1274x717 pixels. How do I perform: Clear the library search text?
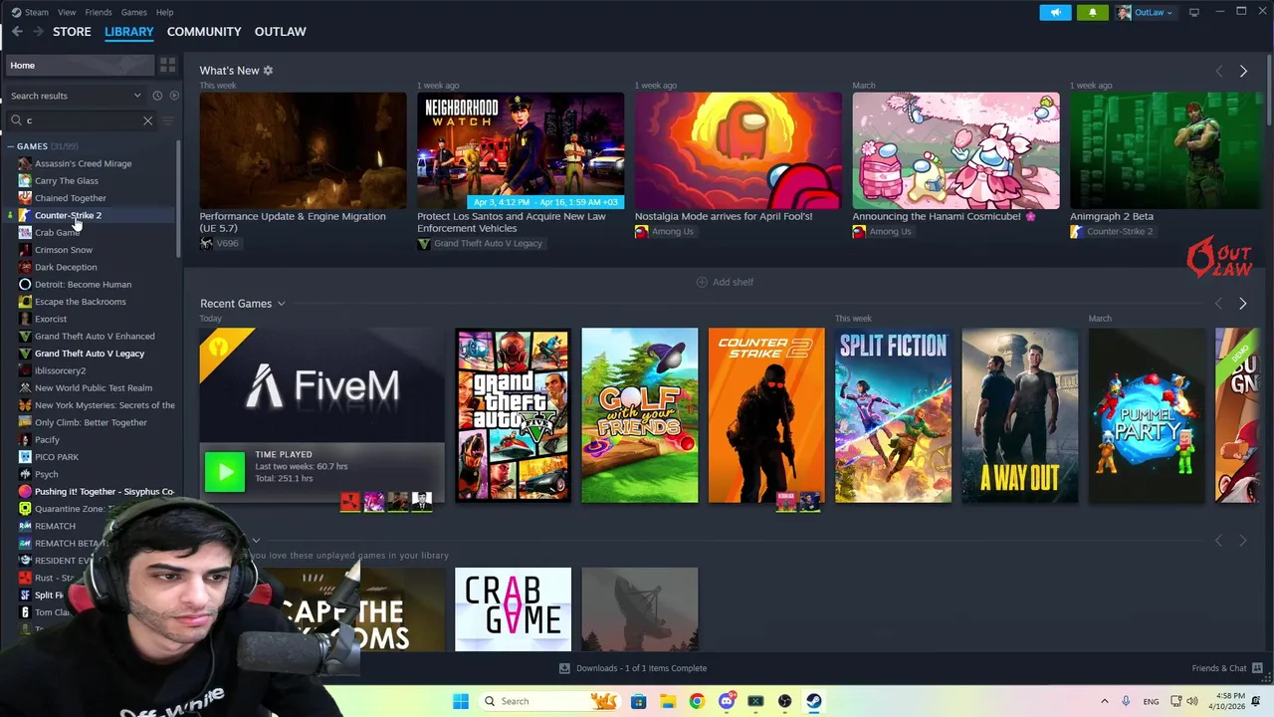(147, 120)
